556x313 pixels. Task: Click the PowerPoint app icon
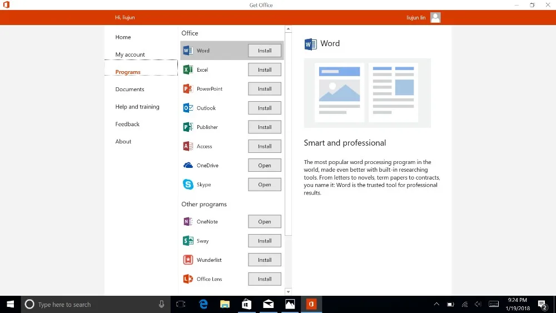pos(188,88)
